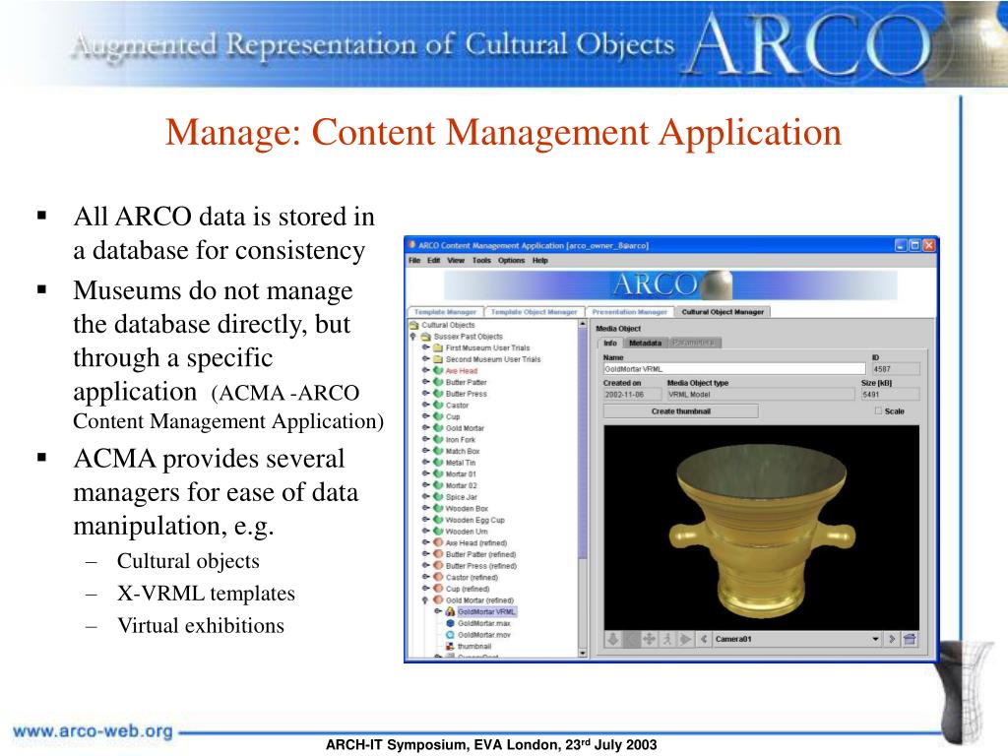Click the thumbnail image icon in tree
Image resolution: width=1008 pixels, height=756 pixels.
pyautogui.click(x=450, y=647)
